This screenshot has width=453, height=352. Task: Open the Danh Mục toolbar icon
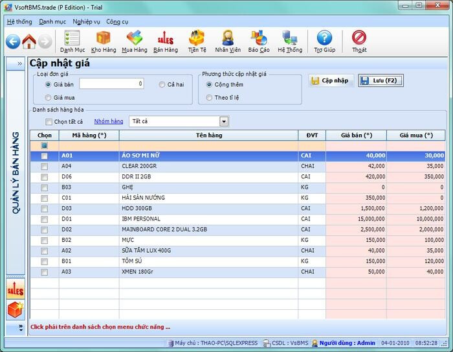coord(72,41)
